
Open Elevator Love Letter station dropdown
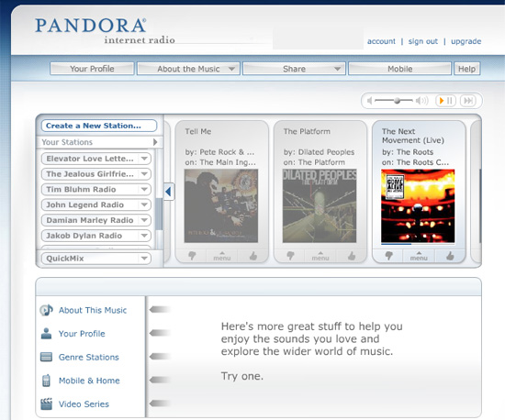144,159
